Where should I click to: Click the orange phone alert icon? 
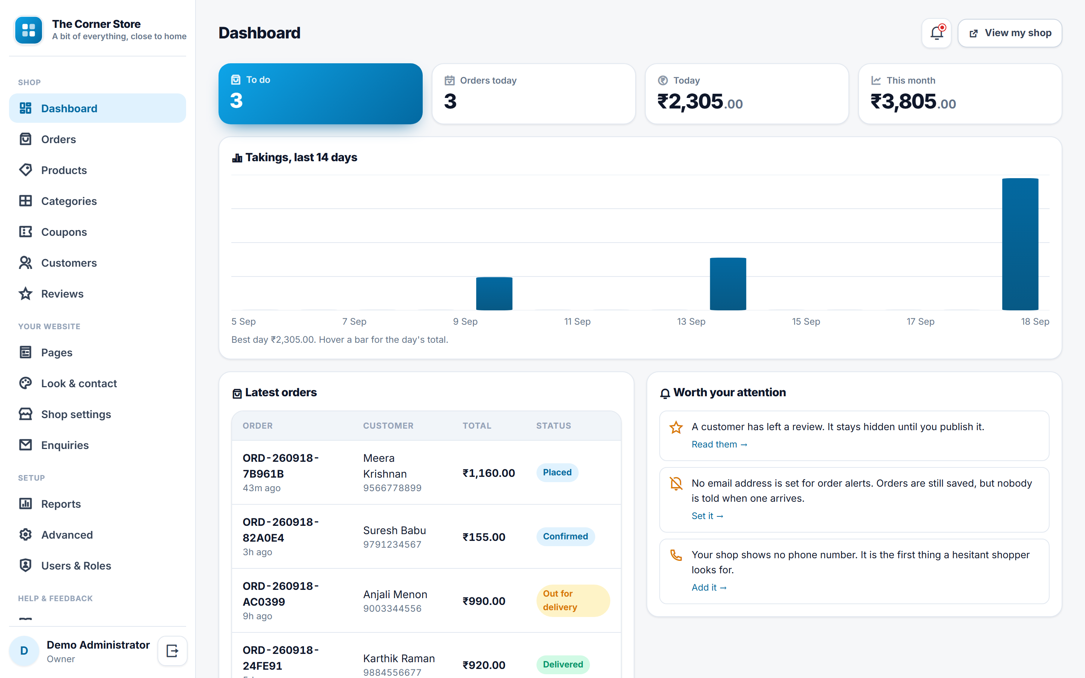[676, 556]
